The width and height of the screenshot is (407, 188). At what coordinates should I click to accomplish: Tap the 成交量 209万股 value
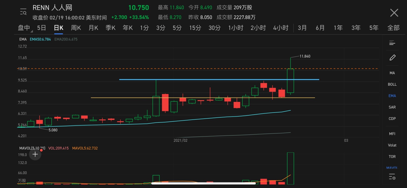pos(234,8)
